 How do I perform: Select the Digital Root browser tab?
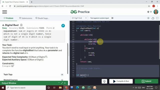[15, 2]
